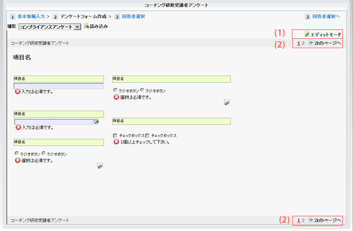This screenshot has height=231, width=353.
Task: Click the エディットモード pencil icon
Action: coord(307,34)
